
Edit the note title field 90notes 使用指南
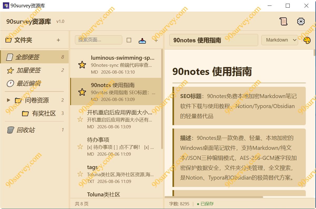click(x=213, y=40)
